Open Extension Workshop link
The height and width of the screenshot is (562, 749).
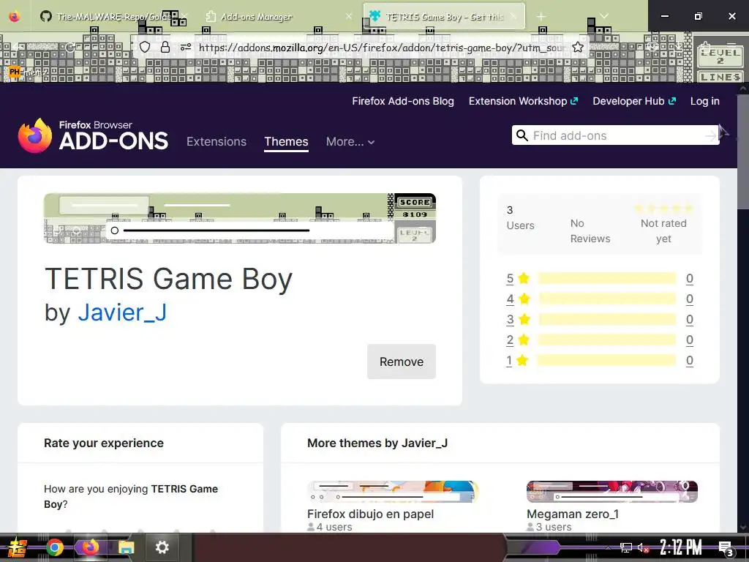click(x=523, y=101)
